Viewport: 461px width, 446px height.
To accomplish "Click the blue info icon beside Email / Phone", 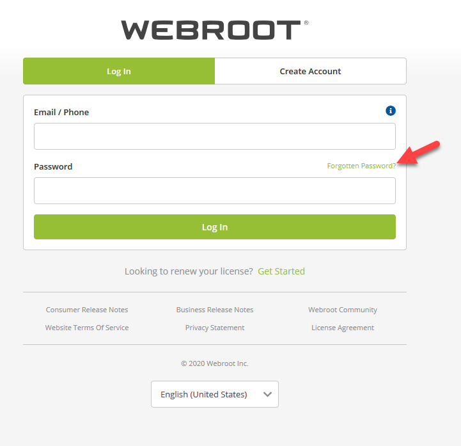I will tap(391, 111).
